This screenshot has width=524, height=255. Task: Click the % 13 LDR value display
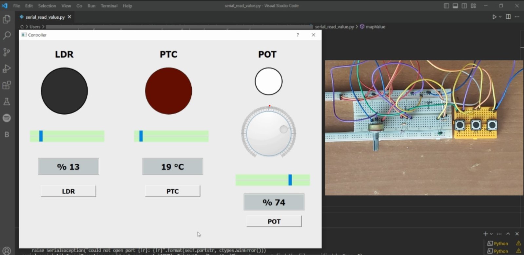(68, 166)
